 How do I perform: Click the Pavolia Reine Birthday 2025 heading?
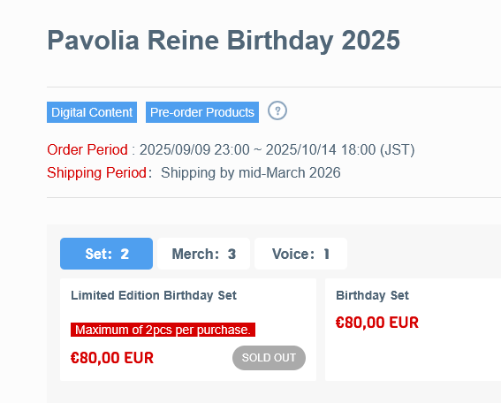click(224, 41)
